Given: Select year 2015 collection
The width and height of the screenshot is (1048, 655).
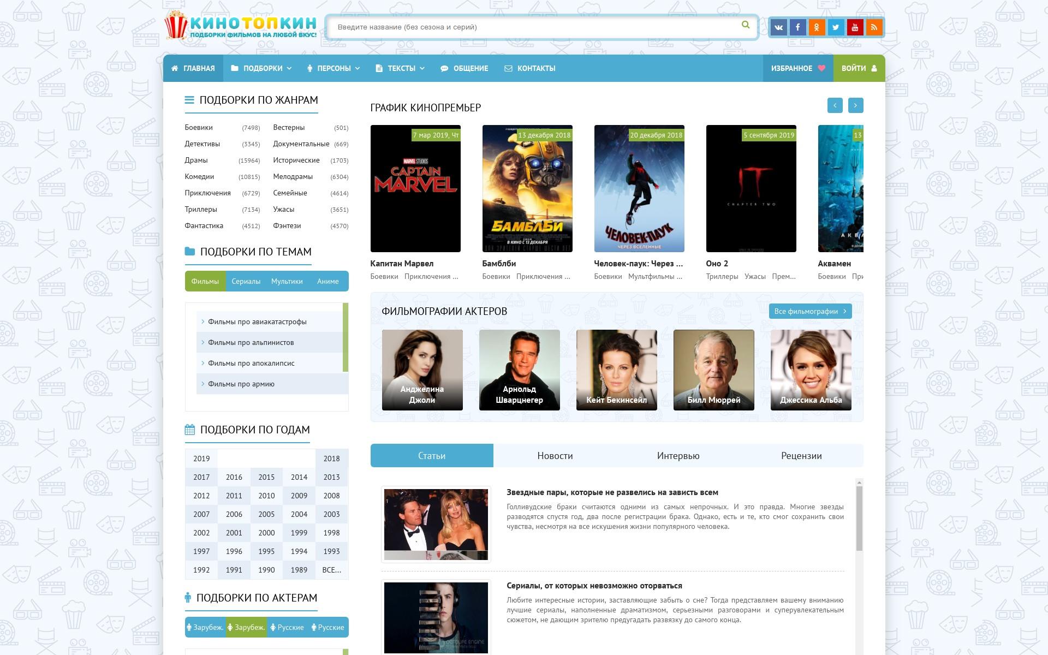Looking at the screenshot, I should 266,477.
